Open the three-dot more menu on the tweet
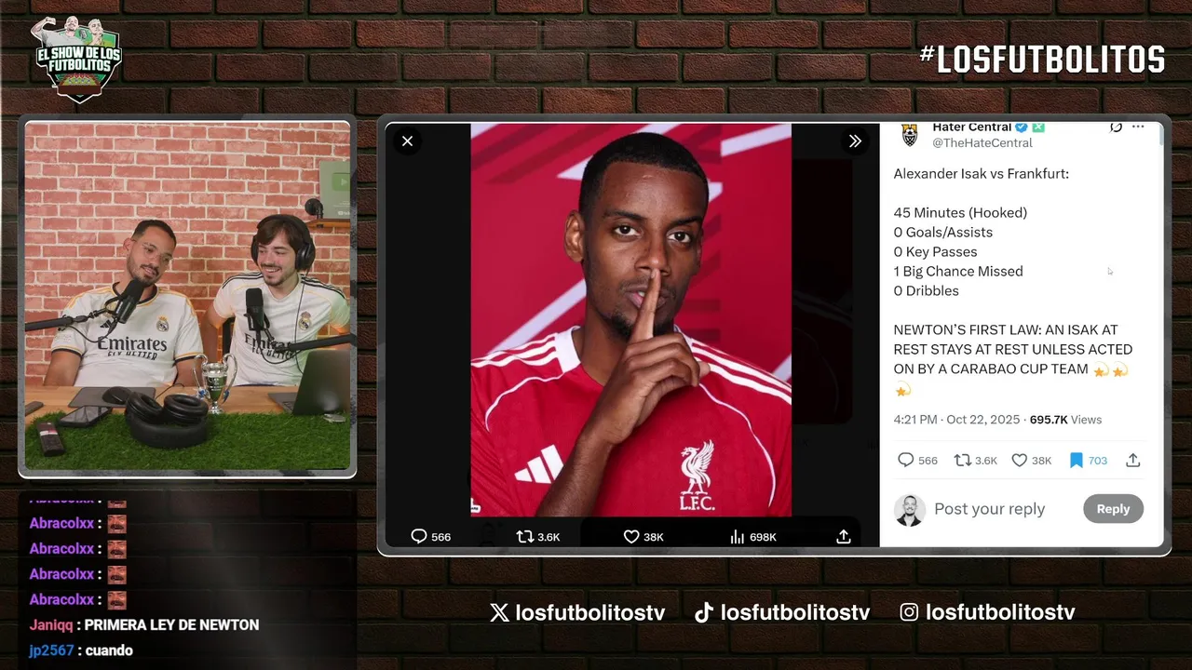This screenshot has width=1192, height=670. pyautogui.click(x=1138, y=127)
